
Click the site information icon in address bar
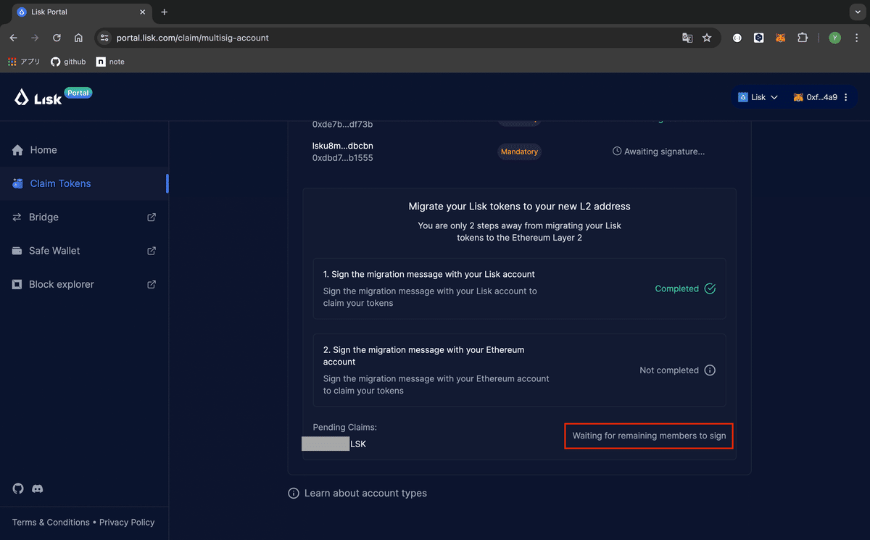tap(104, 38)
